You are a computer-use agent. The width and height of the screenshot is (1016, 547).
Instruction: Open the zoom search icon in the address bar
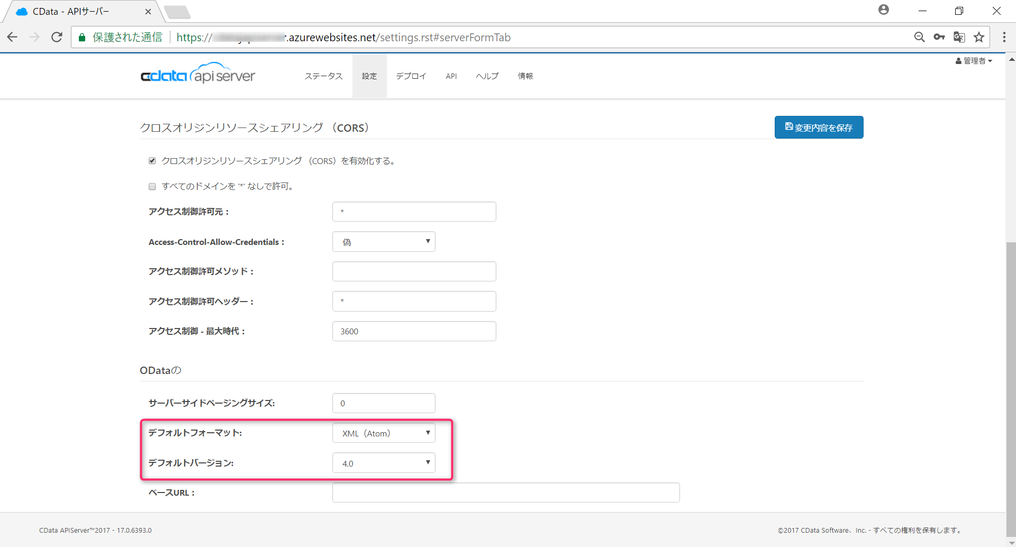pos(920,37)
